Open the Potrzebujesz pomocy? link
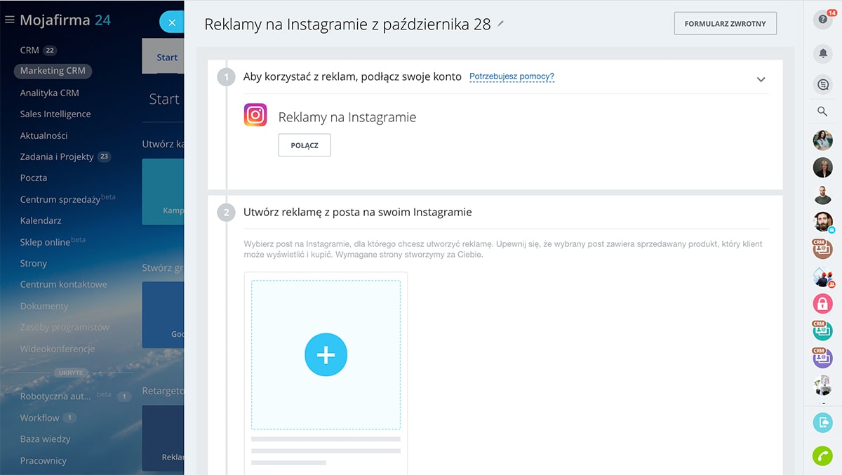This screenshot has width=842, height=475. (x=512, y=76)
